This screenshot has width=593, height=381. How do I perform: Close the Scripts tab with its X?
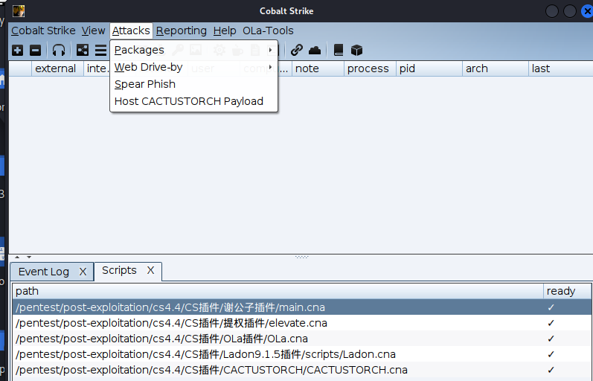click(x=150, y=271)
